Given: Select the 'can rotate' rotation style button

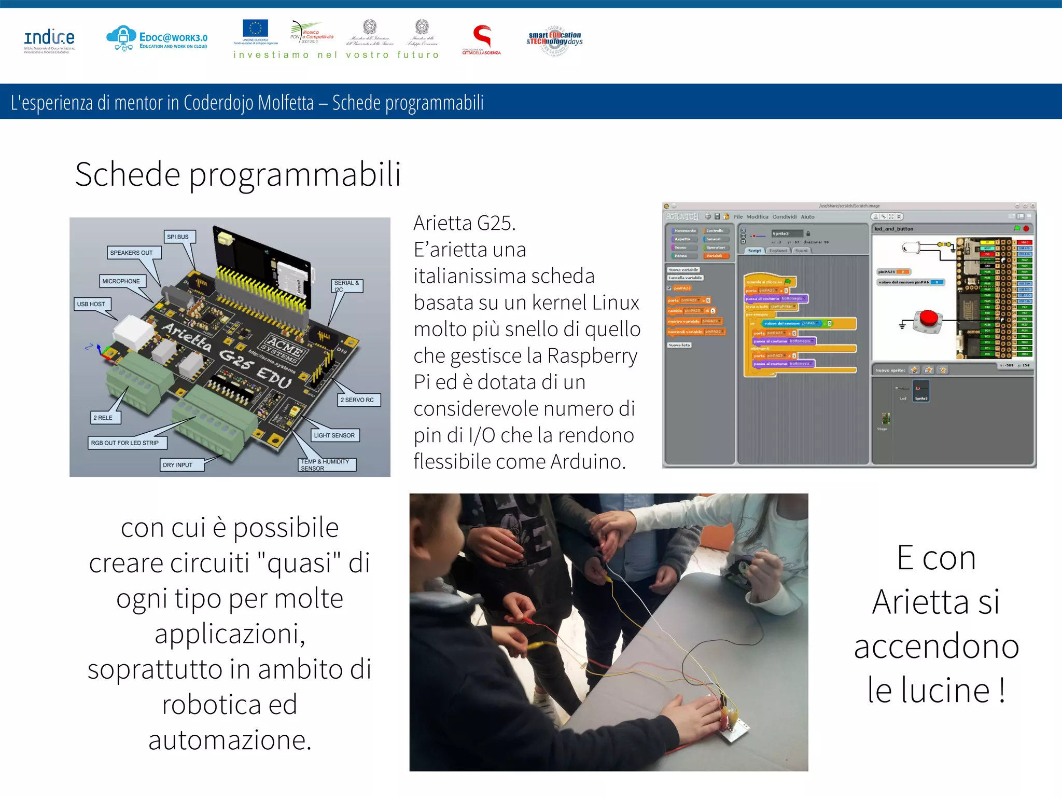Looking at the screenshot, I should coord(743,230).
